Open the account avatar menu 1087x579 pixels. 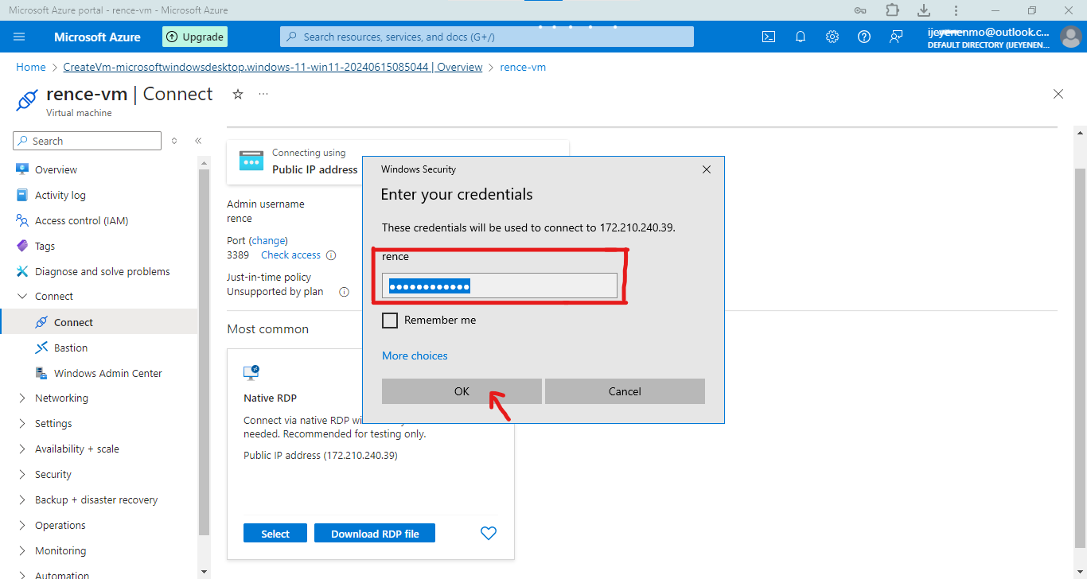(x=1070, y=37)
